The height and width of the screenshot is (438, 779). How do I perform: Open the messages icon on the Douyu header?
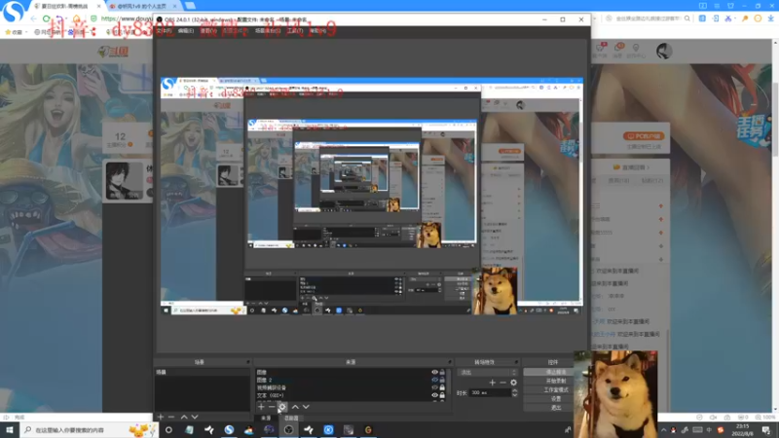pyautogui.click(x=618, y=49)
